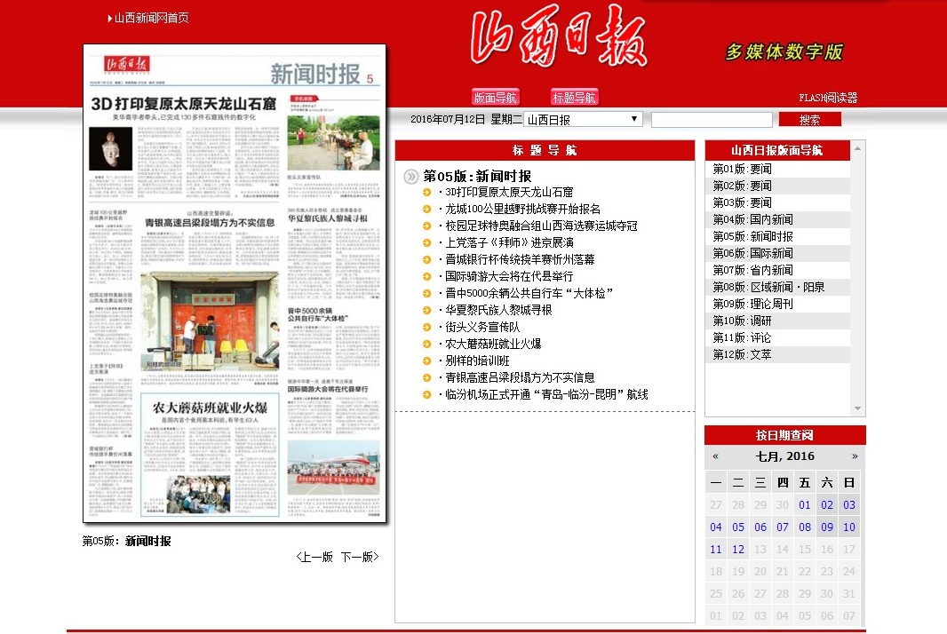This screenshot has width=947, height=634.
Task: Click bullet icon beside 3D打印复原太原天龙山石窟
Action: click(427, 192)
